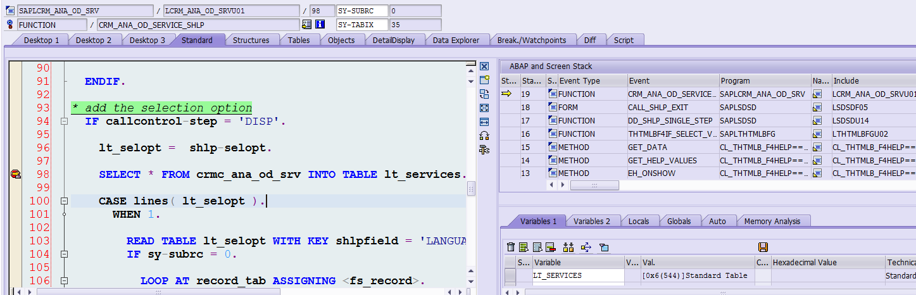Click the blue arrow branch icon
This screenshot has width=916, height=295.
586,247
